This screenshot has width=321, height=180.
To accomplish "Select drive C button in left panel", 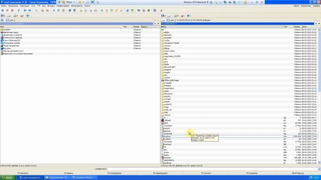I will point(9,15).
